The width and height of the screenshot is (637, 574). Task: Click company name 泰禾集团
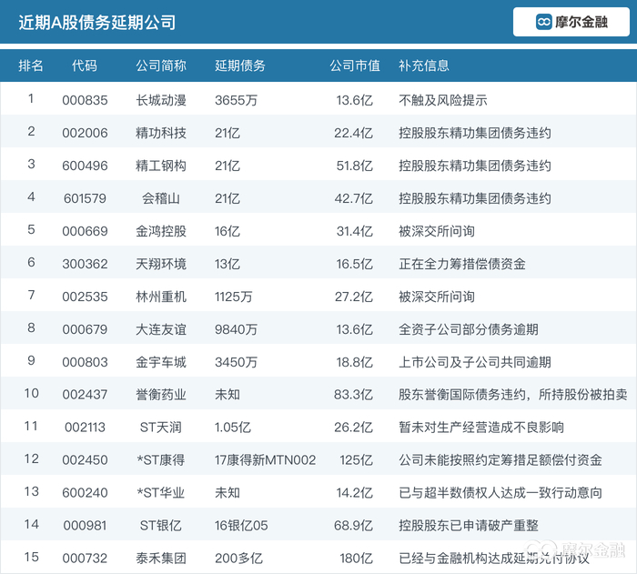point(161,559)
